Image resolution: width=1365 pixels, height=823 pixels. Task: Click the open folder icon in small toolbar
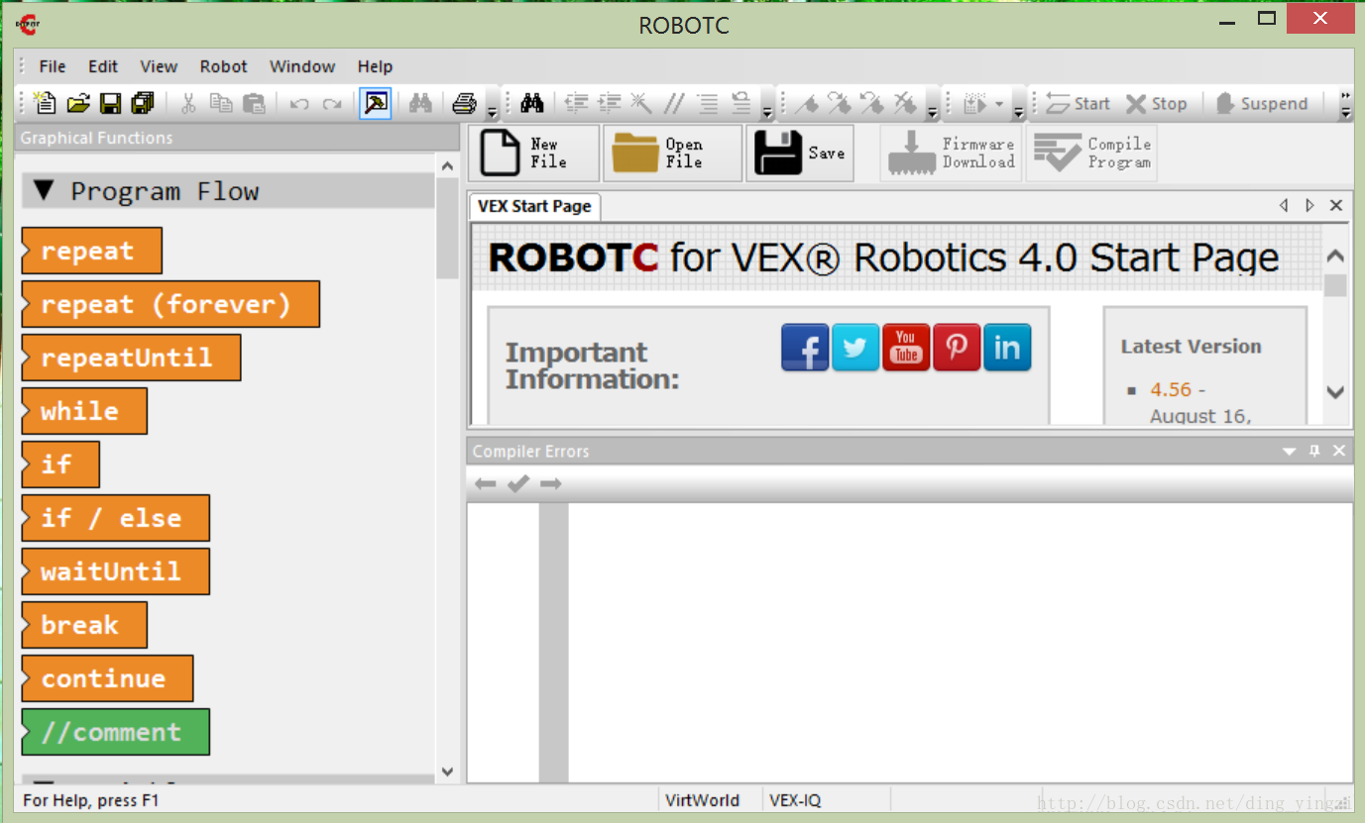click(x=78, y=103)
